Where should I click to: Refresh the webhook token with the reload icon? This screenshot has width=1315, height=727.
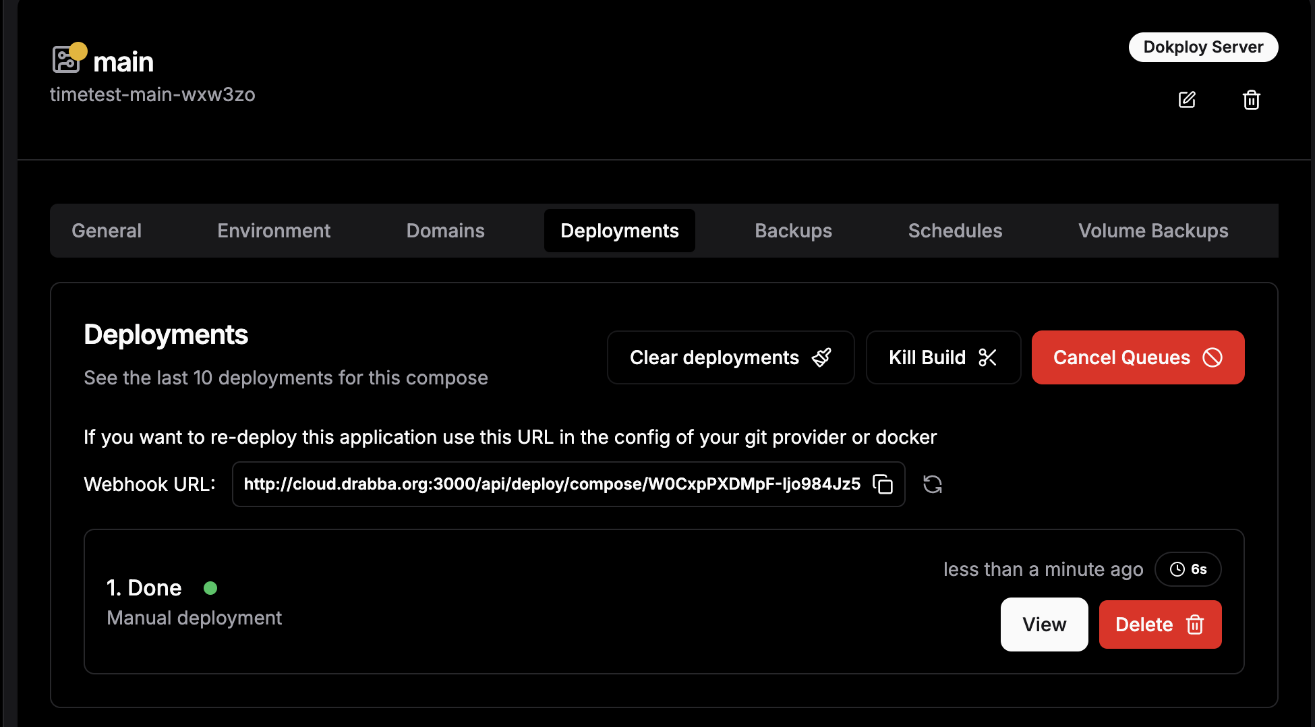(x=933, y=484)
